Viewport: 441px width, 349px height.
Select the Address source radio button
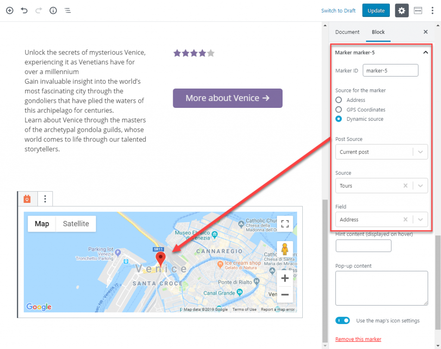click(x=339, y=100)
